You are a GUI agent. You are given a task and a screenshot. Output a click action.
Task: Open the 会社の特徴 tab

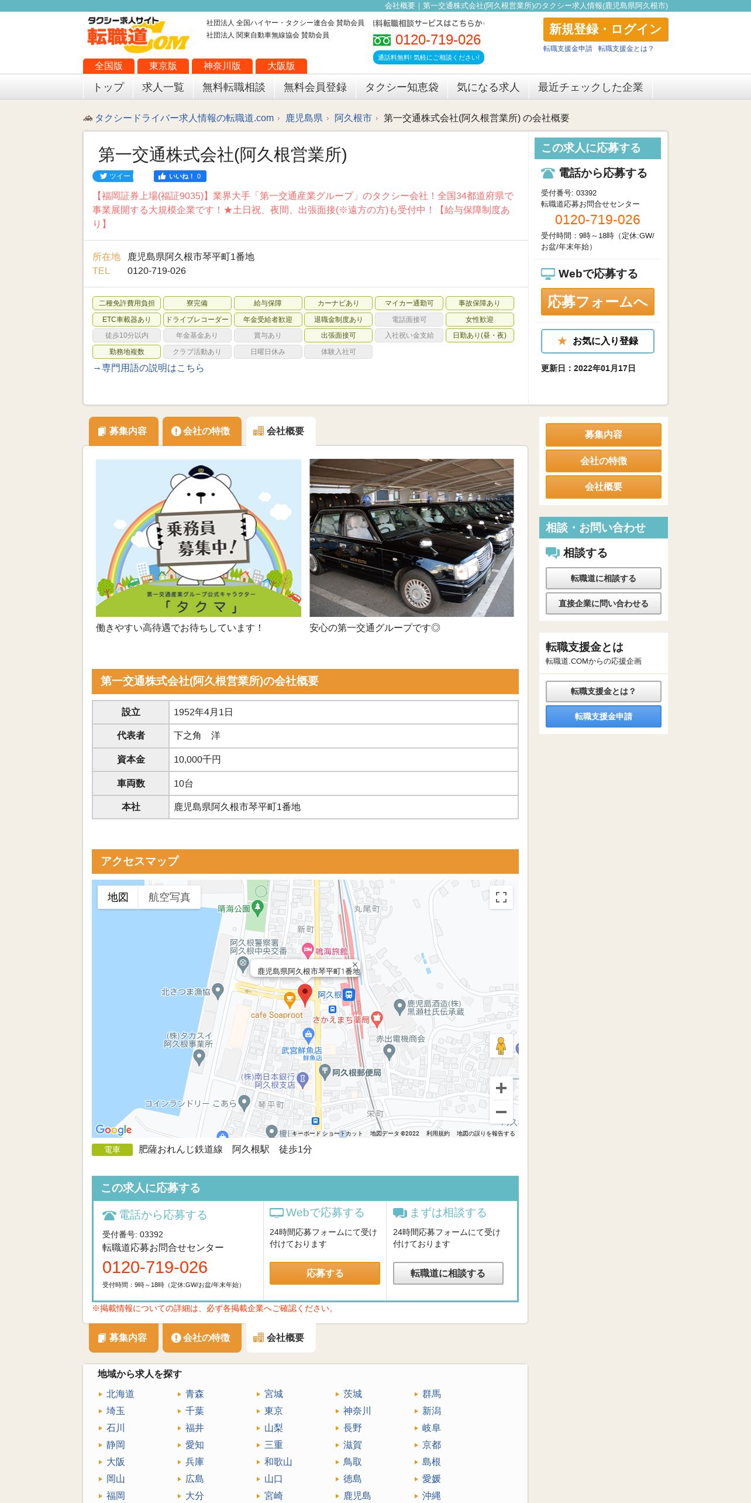202,431
